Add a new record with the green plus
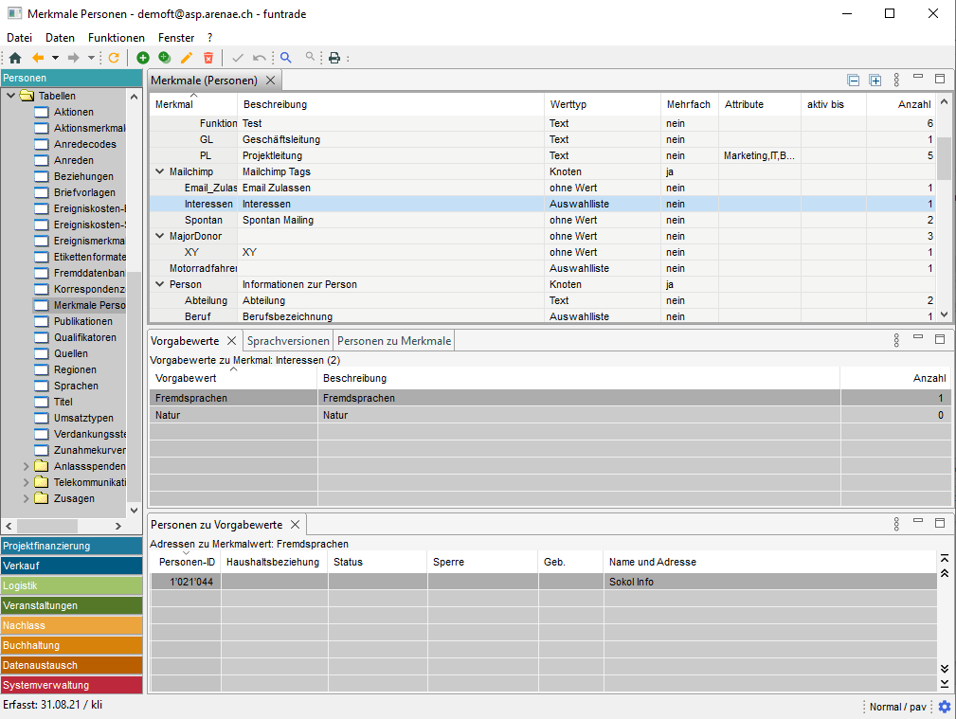The height and width of the screenshot is (719, 956). [143, 58]
